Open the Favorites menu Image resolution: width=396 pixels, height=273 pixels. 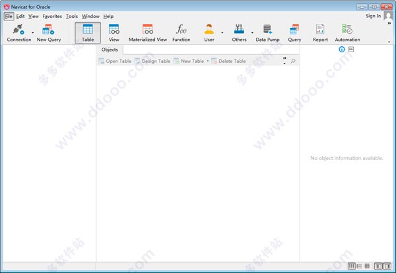52,16
